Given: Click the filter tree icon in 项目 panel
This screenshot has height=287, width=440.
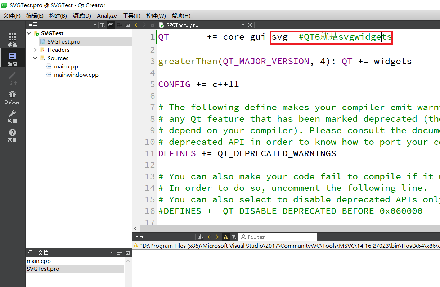Looking at the screenshot, I should tap(103, 25).
